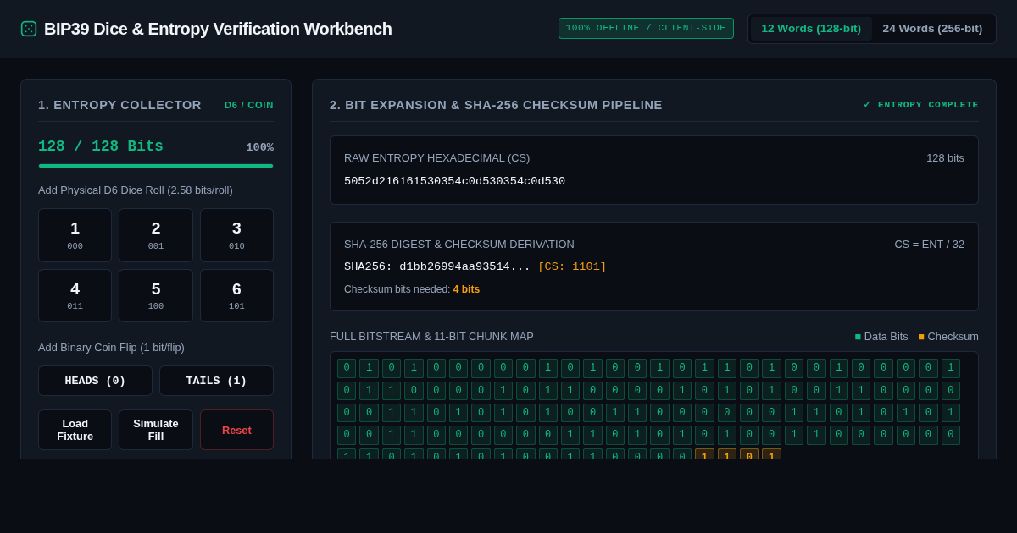Click the orange Checksum legend swatch

pyautogui.click(x=921, y=337)
